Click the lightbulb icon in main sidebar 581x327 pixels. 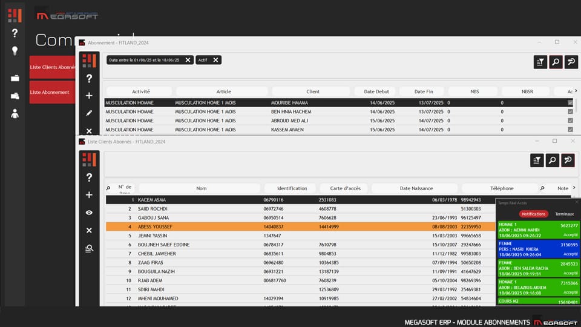[x=15, y=51]
